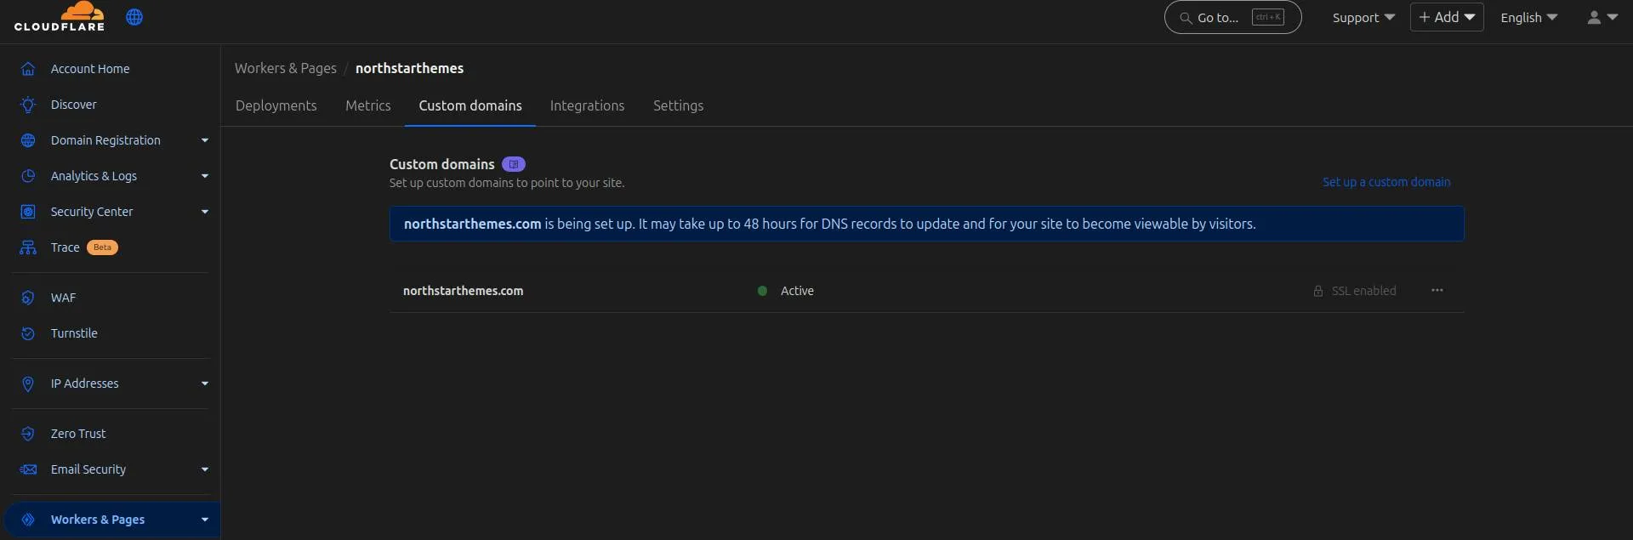Open Zero Trust in the sidebar
The image size is (1633, 540).
[x=78, y=434]
